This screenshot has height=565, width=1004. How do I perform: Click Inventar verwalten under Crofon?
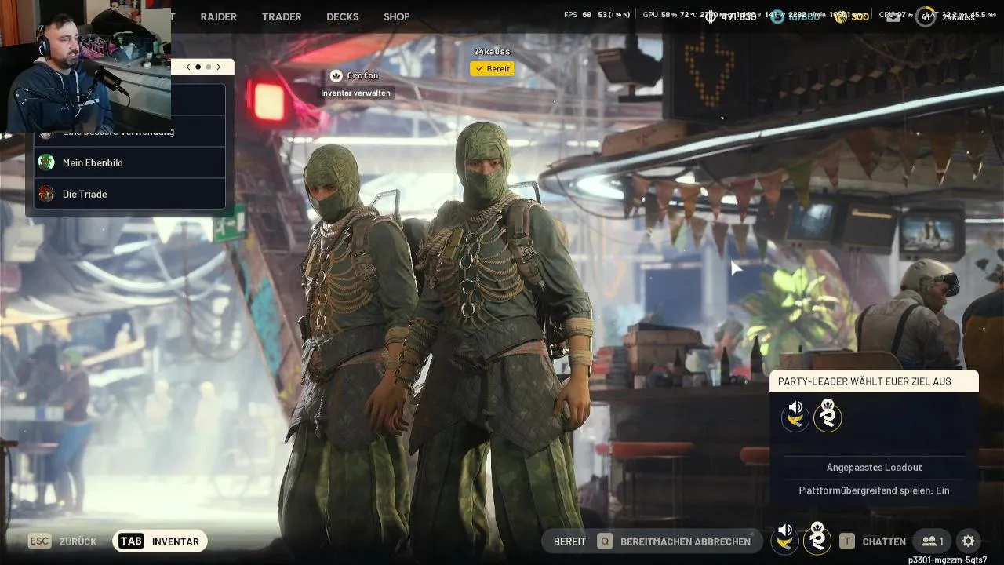356,93
